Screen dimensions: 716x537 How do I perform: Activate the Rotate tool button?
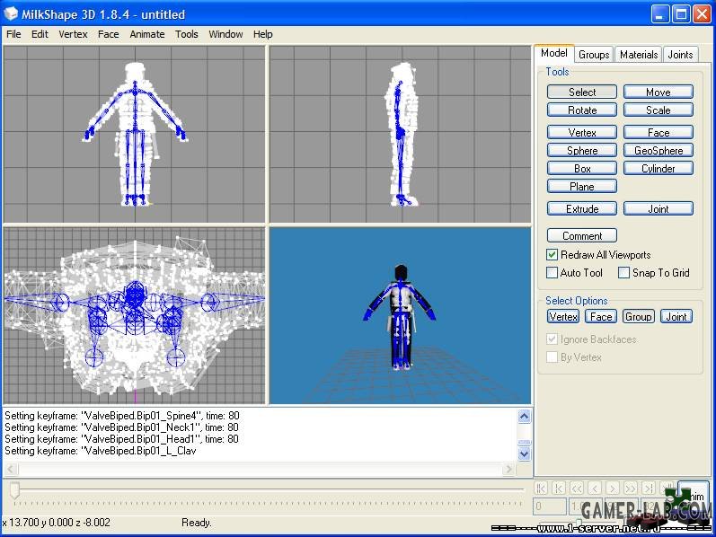coord(582,110)
